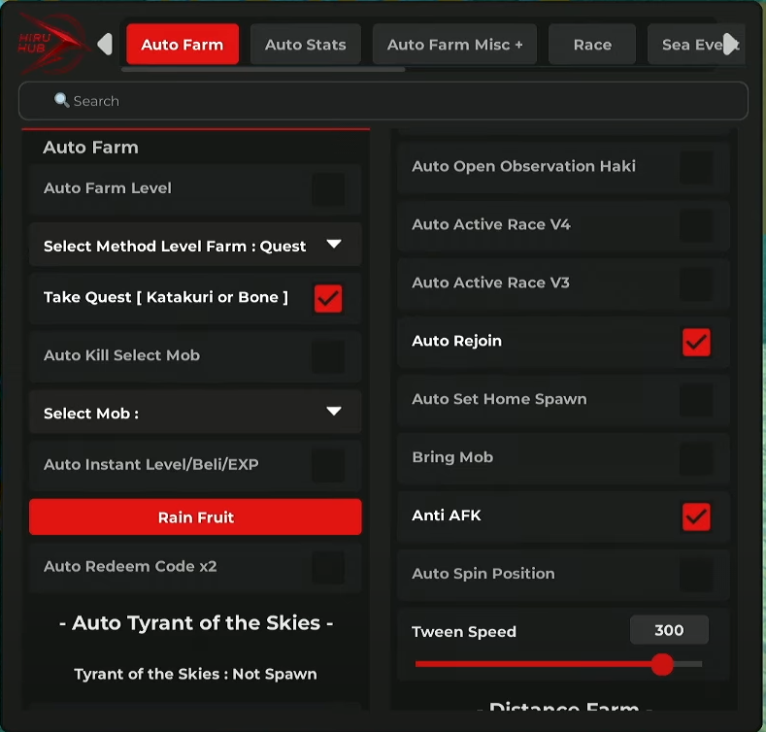Enable the Bring Mob checkbox
The image size is (766, 732).
(x=696, y=458)
